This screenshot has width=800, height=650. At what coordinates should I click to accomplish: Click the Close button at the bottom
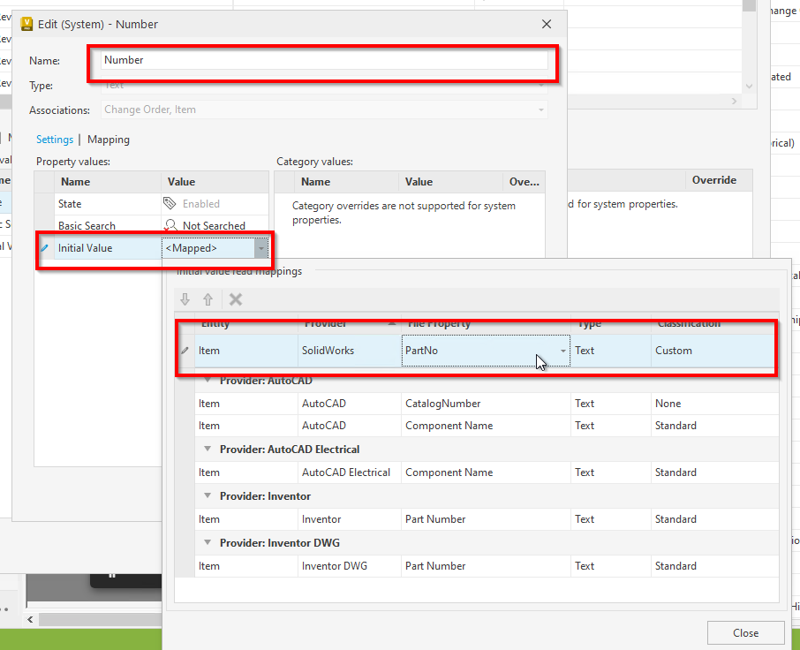click(745, 632)
